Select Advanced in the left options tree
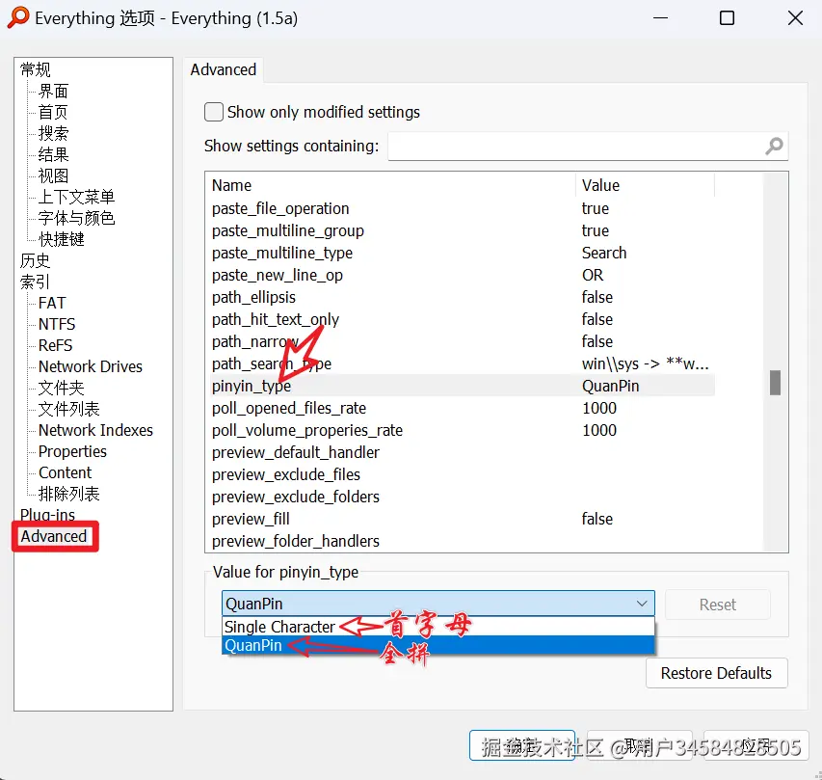The height and width of the screenshot is (780, 822). click(x=54, y=536)
